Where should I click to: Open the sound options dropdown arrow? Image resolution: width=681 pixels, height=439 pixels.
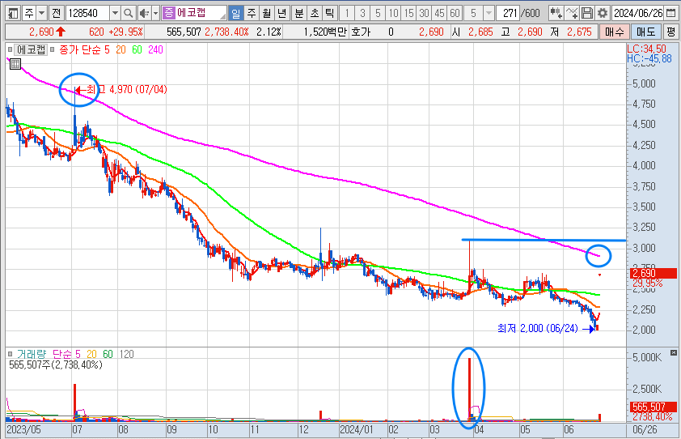[156, 13]
